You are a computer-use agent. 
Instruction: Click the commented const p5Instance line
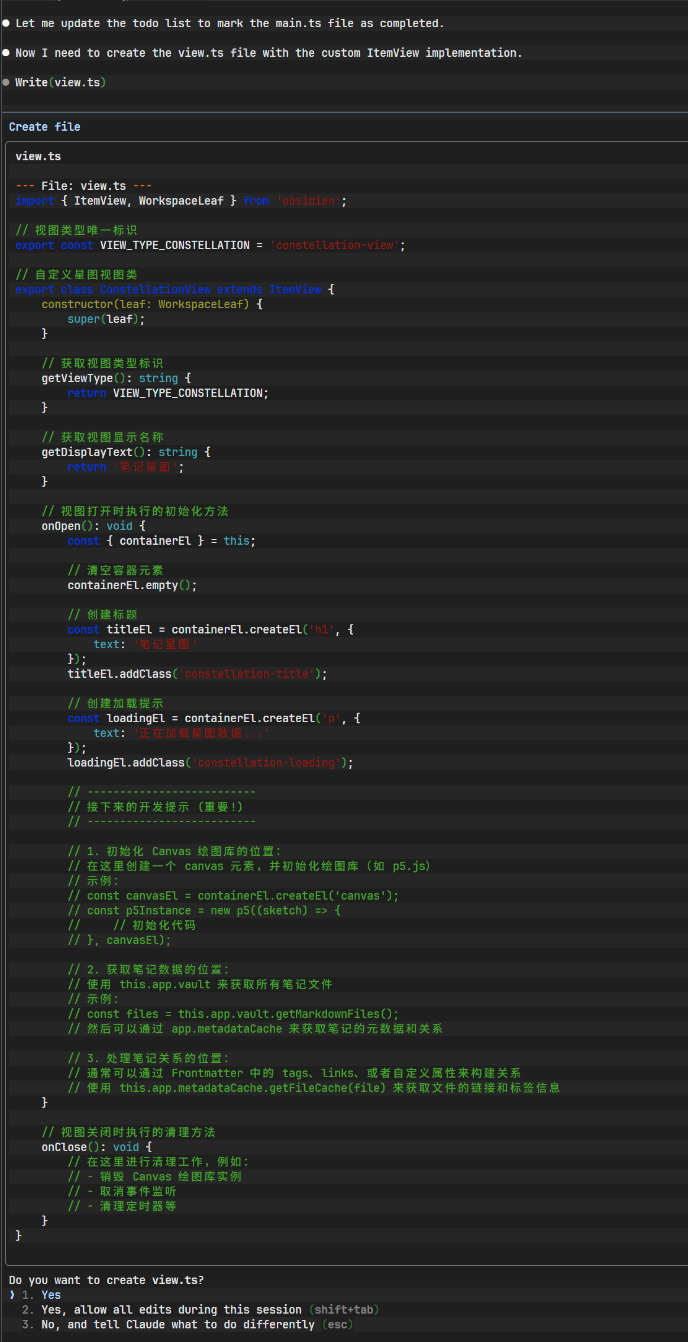(204, 910)
